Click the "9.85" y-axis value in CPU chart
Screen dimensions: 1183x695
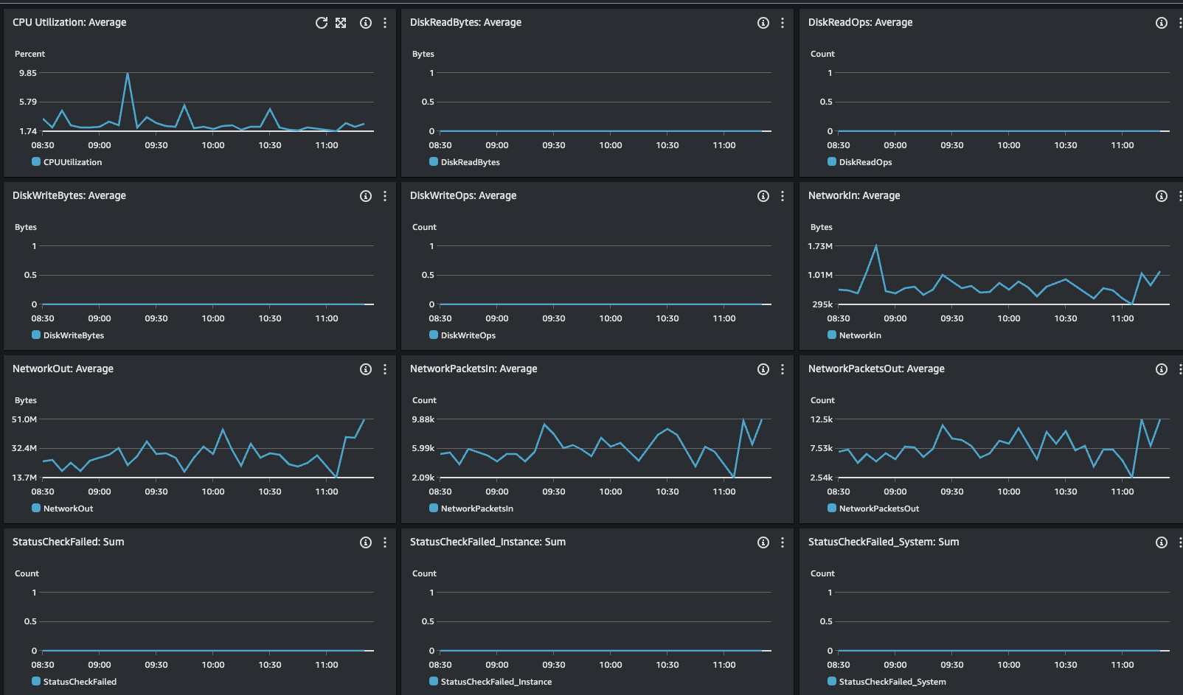(28, 73)
